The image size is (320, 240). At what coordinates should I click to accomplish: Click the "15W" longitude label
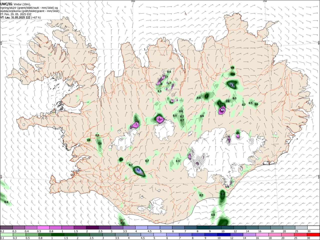265,1
